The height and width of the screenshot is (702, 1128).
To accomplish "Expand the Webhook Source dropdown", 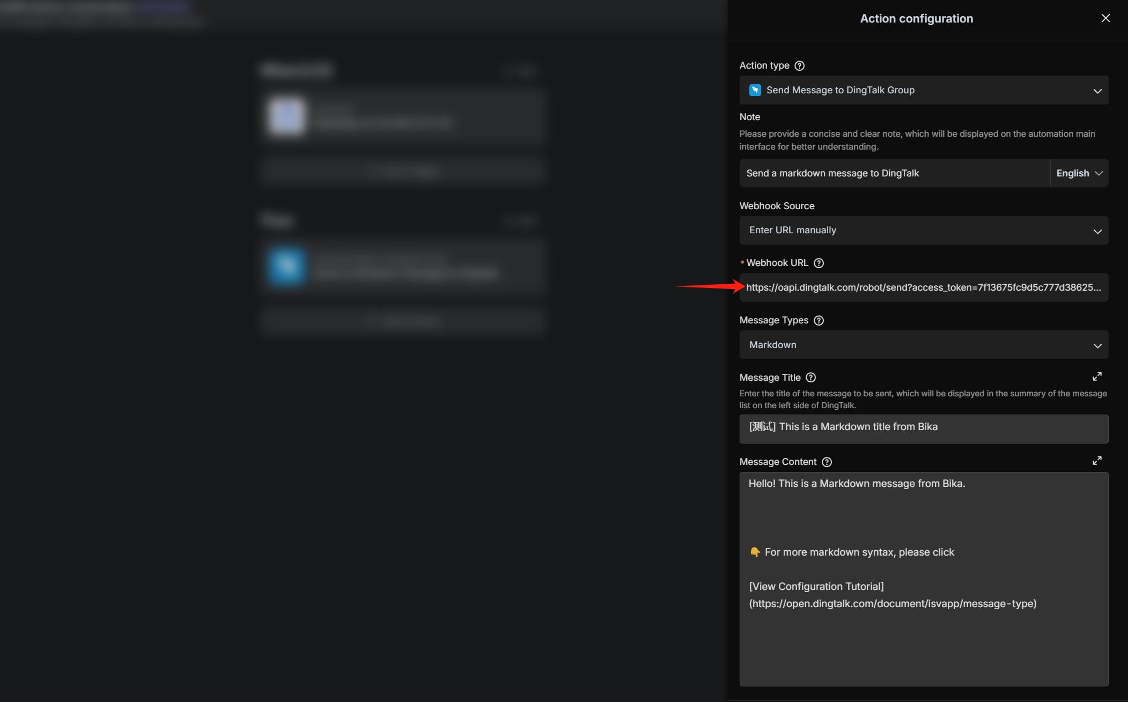I will coord(924,231).
